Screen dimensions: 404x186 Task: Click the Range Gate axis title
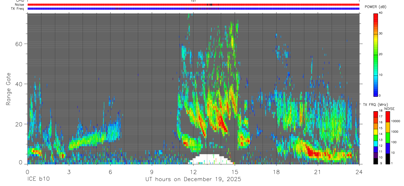coord(9,89)
